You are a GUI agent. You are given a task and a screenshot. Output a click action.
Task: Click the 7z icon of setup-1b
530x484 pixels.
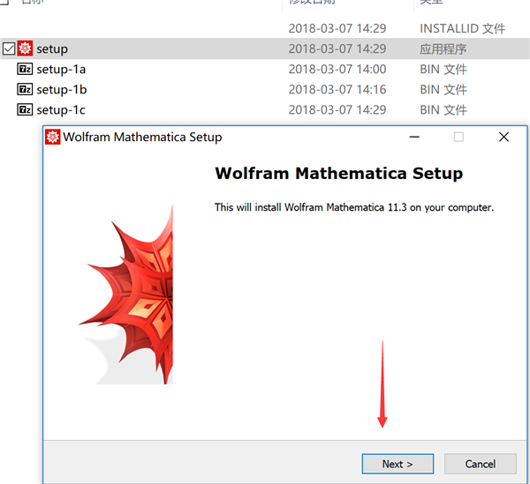[25, 89]
